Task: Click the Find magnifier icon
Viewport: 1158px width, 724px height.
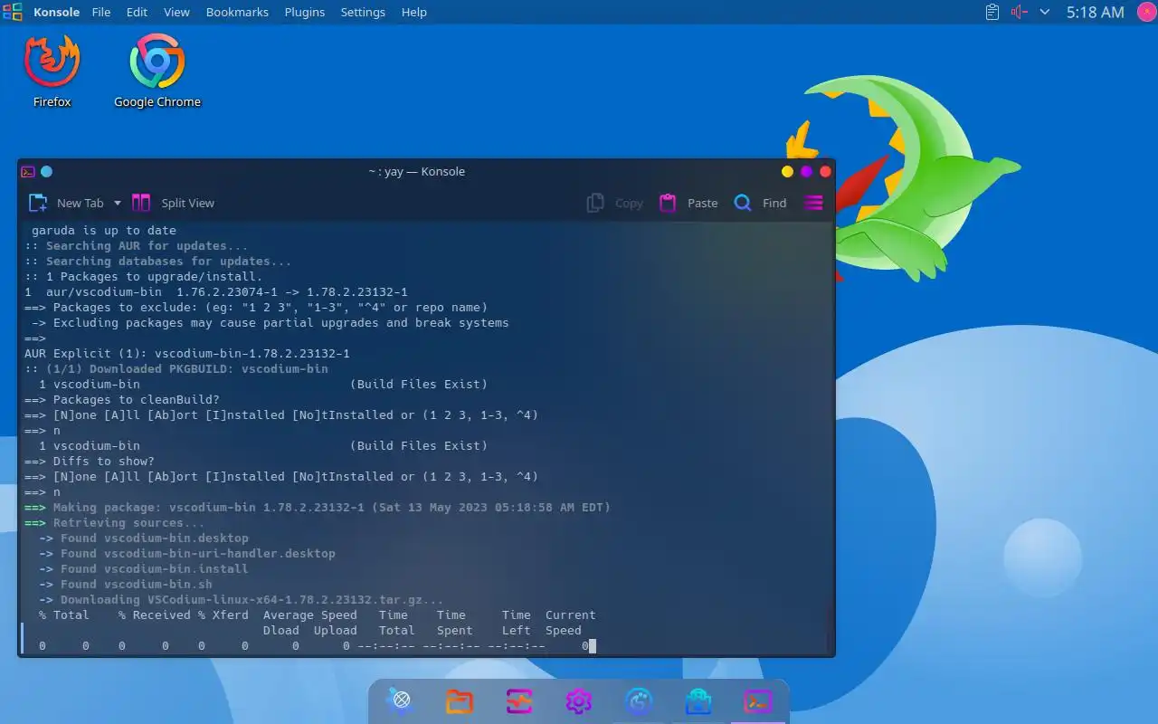Action: [x=743, y=203]
